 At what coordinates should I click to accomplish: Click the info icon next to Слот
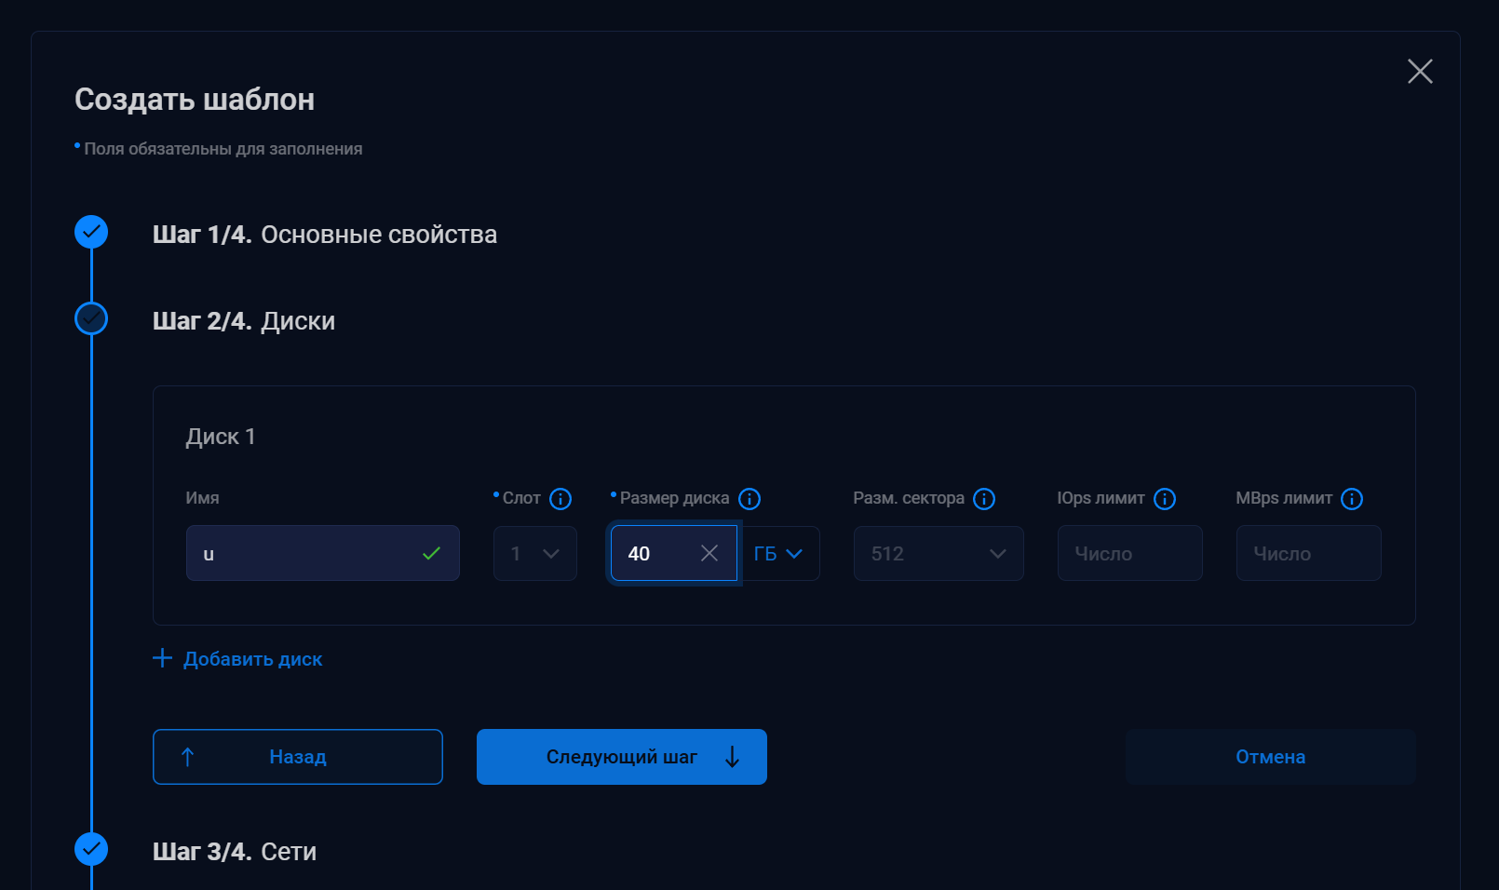click(x=560, y=499)
